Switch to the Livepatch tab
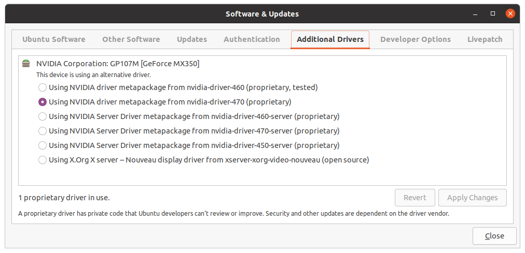 pyautogui.click(x=485, y=39)
